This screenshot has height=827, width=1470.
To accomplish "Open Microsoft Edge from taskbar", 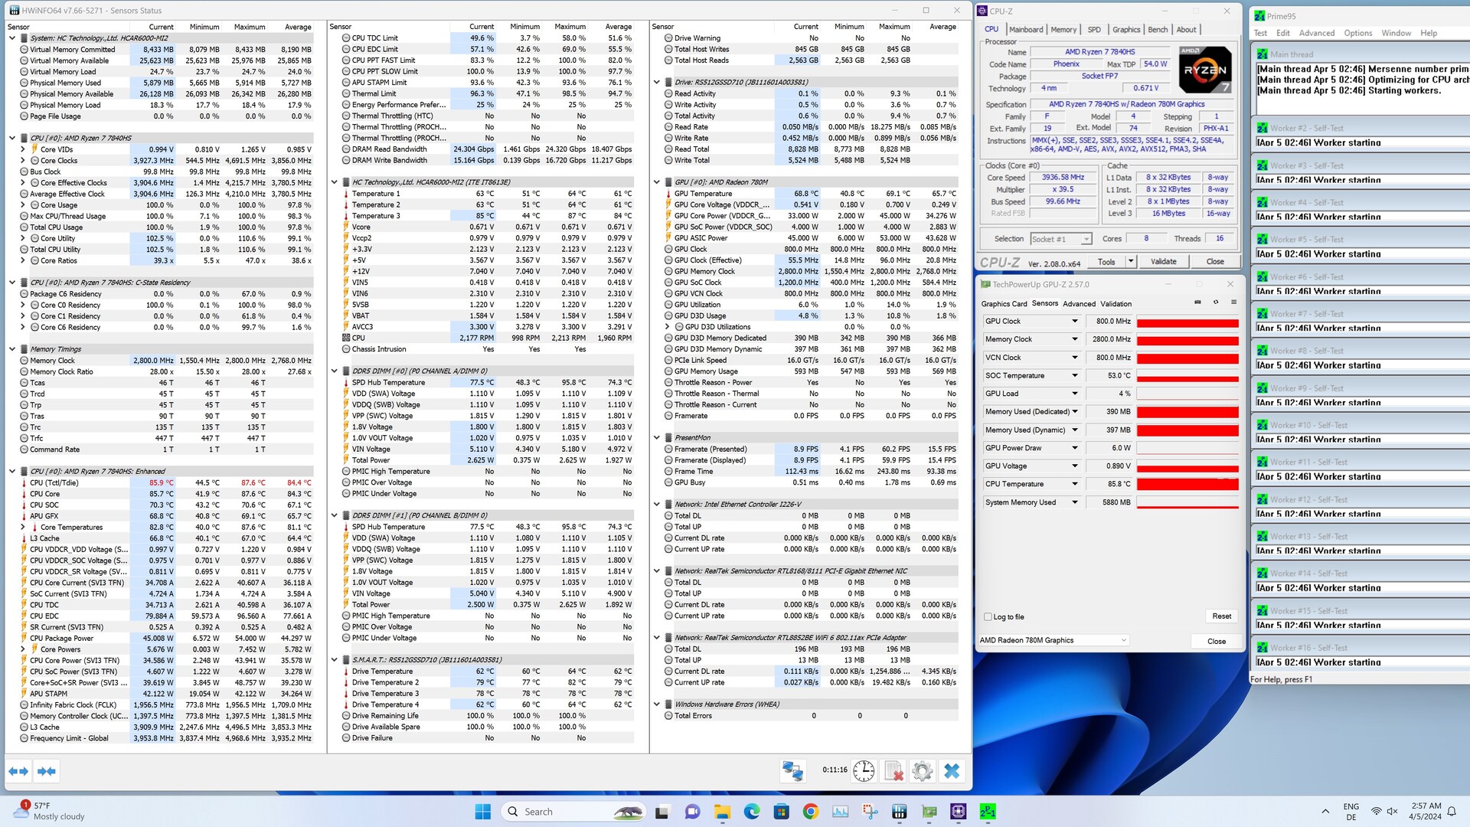I will pos(752,812).
